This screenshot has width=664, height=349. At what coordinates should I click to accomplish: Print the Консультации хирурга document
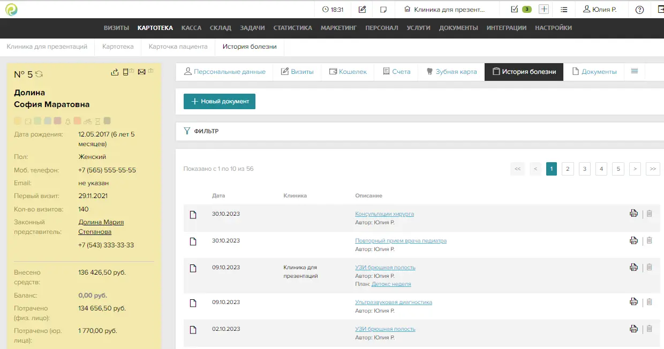(x=633, y=214)
